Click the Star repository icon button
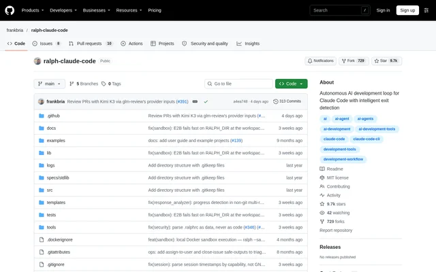This screenshot has height=272, width=436. (x=386, y=61)
